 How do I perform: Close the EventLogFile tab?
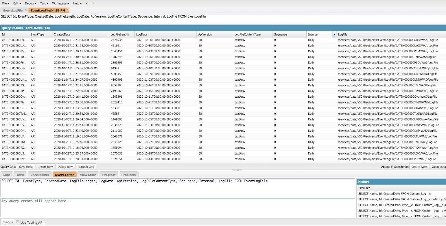pyautogui.click(x=25, y=10)
